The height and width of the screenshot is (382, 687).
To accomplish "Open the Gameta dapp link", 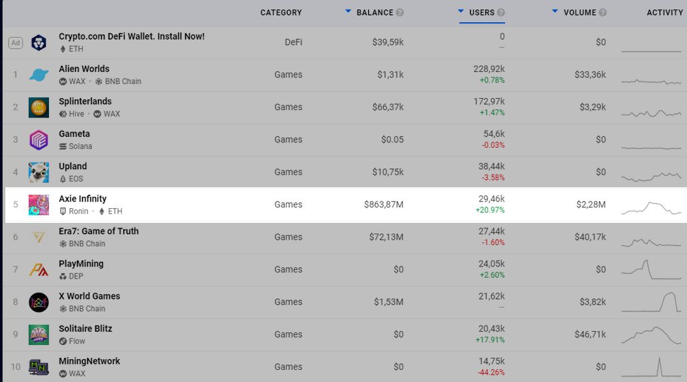I will (74, 134).
